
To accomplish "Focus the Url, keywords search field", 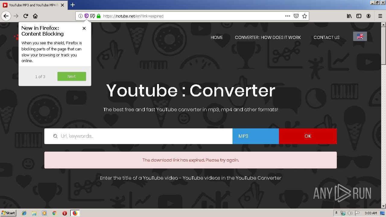I will pos(138,136).
